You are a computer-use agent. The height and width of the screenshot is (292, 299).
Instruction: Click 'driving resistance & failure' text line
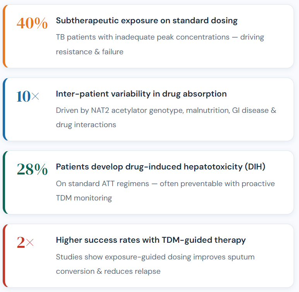89,52
